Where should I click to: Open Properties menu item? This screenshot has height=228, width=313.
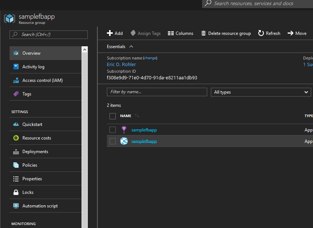click(46, 179)
